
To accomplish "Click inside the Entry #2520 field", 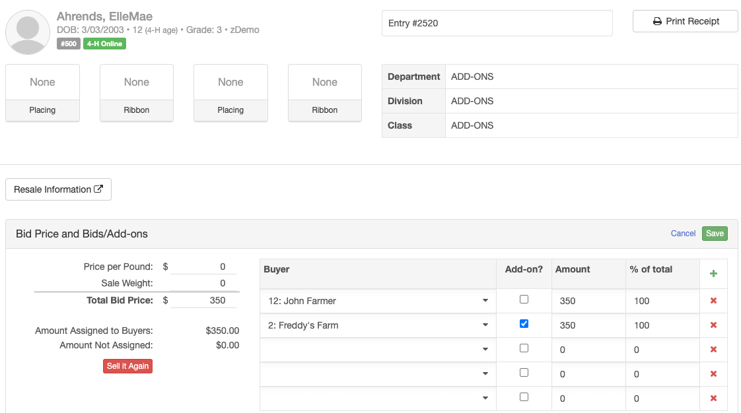I will [497, 22].
